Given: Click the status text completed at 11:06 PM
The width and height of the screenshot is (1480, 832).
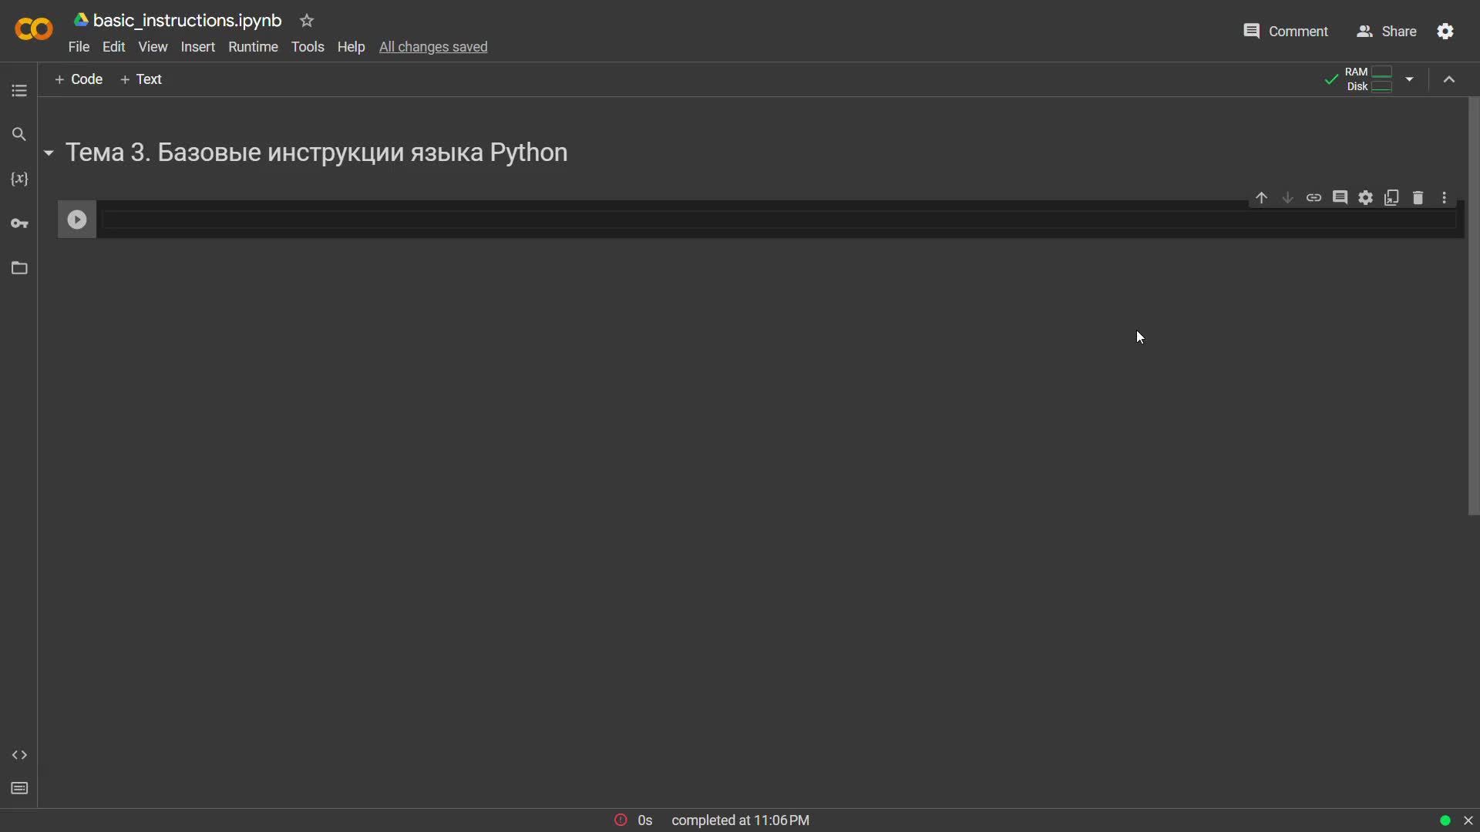Looking at the screenshot, I should [740, 820].
